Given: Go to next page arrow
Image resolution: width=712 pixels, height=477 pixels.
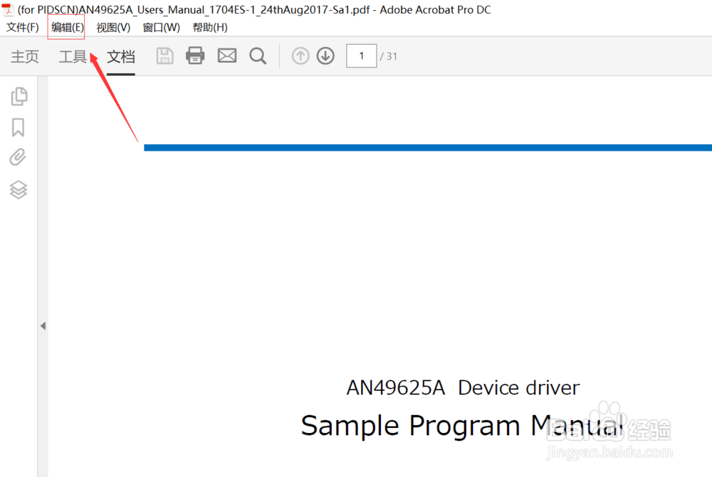Looking at the screenshot, I should (x=325, y=56).
